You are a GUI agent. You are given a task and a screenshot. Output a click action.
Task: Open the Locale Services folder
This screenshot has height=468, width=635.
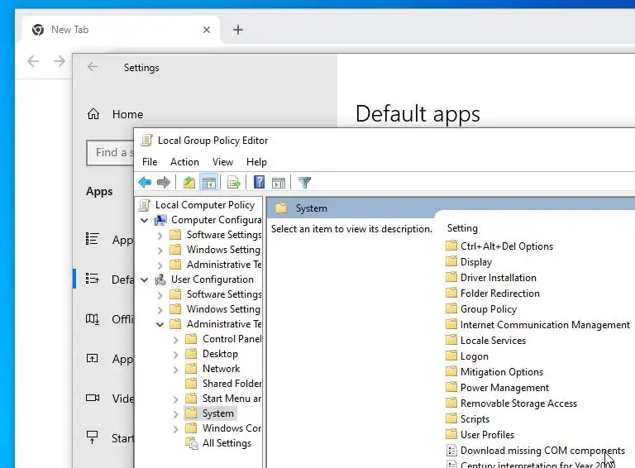(x=486, y=341)
